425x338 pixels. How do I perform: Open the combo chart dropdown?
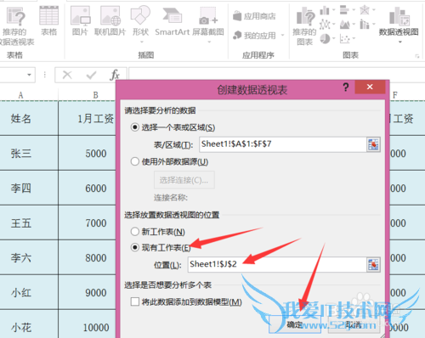(374, 24)
